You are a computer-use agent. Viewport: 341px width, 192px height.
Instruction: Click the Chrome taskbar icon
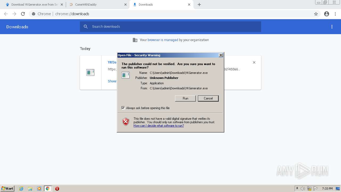click(48, 189)
